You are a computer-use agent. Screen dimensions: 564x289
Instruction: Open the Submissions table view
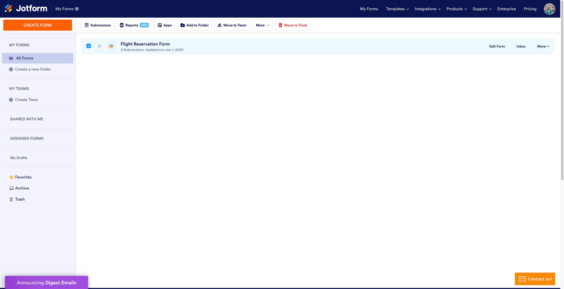tap(98, 25)
